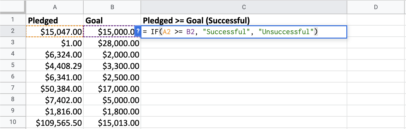406x129 pixels.
Task: Select the cell containing $50,384.00
Action: tap(55, 89)
